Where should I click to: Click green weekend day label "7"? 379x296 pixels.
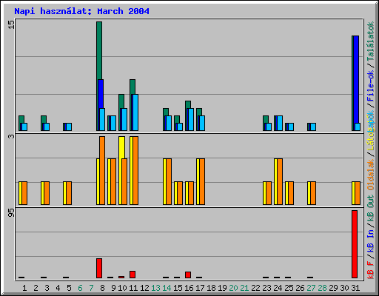point(91,288)
